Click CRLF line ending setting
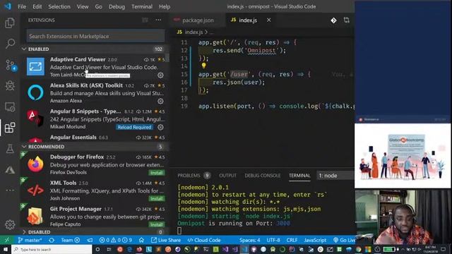This screenshot has width=452, height=254. tap(292, 240)
